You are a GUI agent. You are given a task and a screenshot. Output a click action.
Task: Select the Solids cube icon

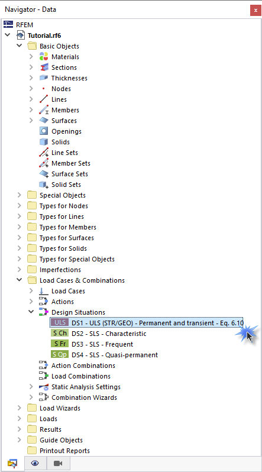click(x=44, y=142)
